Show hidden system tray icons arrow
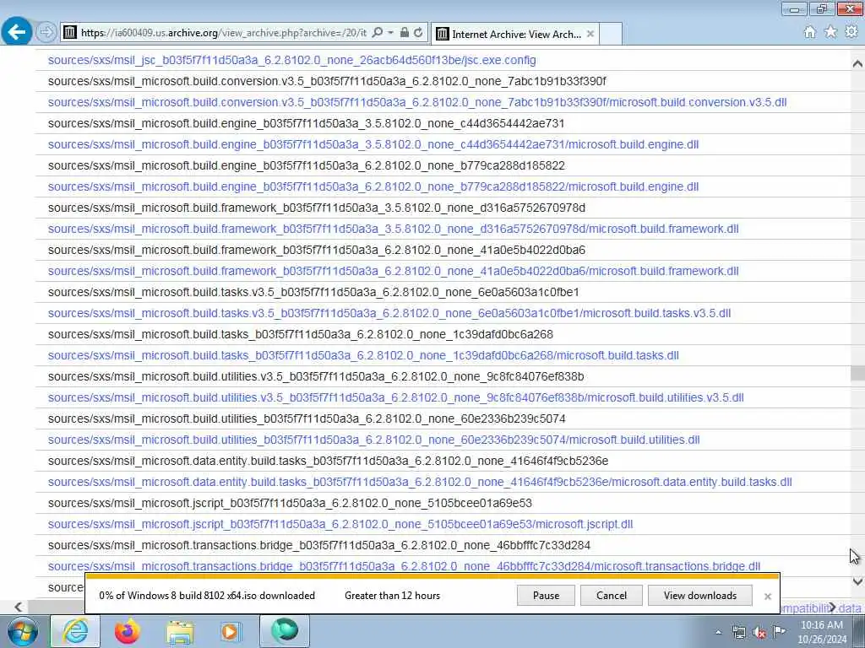Screen dimensions: 865x648 (x=718, y=633)
